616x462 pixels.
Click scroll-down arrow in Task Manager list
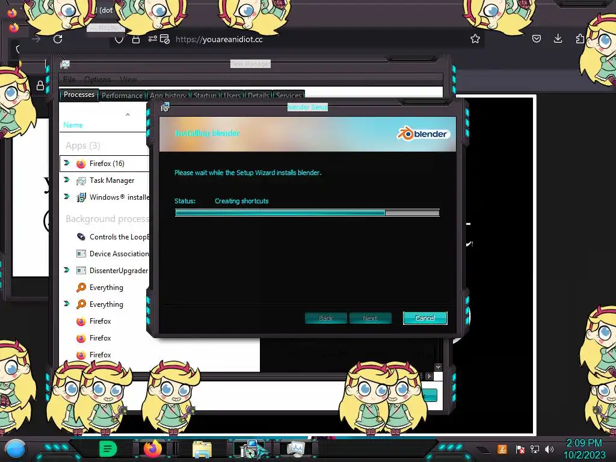[438, 367]
